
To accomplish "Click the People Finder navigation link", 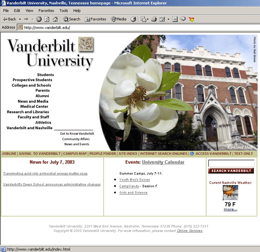I will [x=103, y=154].
